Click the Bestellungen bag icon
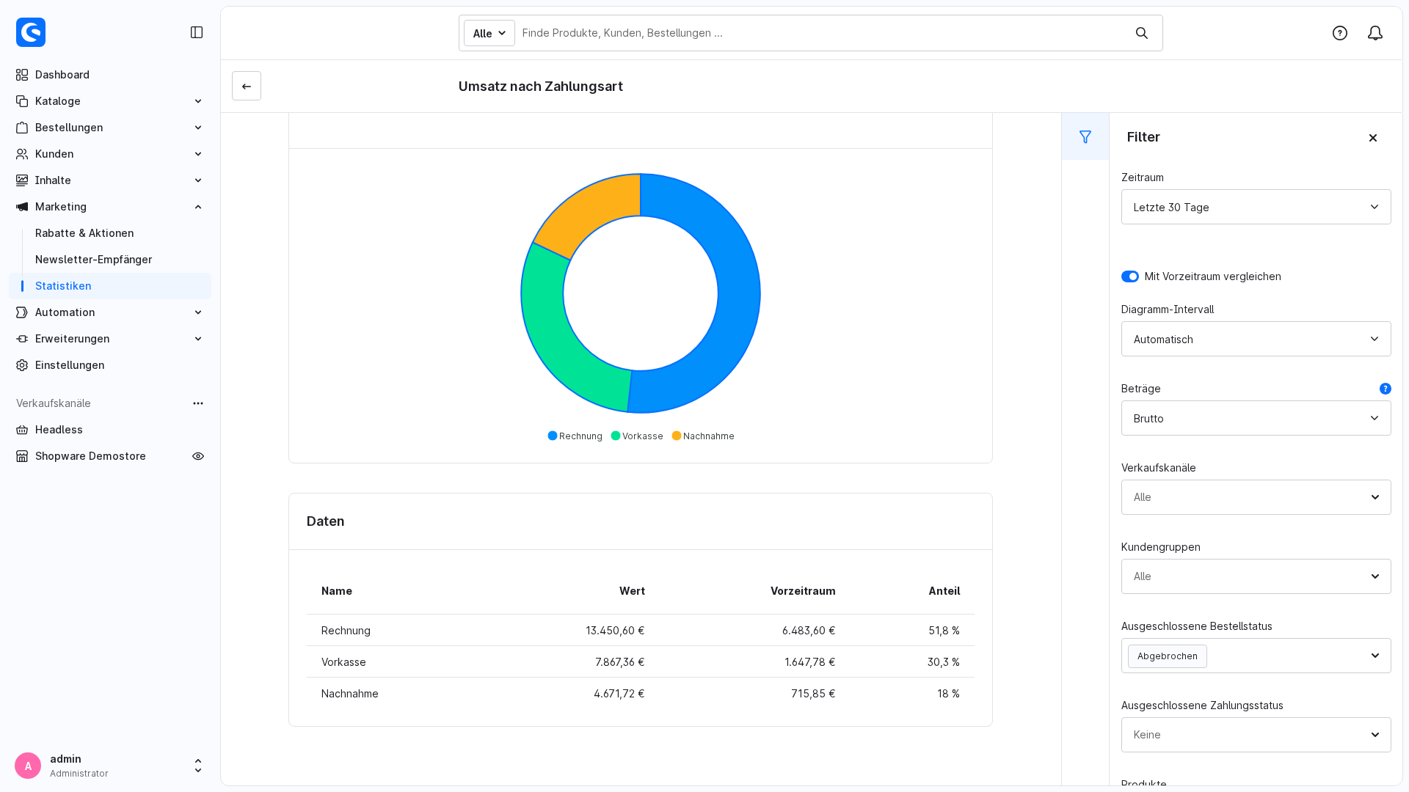This screenshot has width=1409, height=792. tap(22, 128)
